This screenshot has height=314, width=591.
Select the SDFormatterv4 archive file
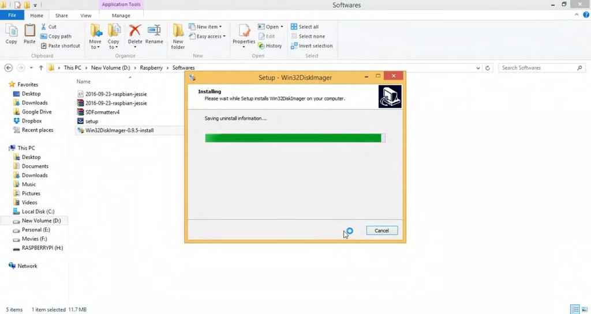pyautogui.click(x=98, y=112)
